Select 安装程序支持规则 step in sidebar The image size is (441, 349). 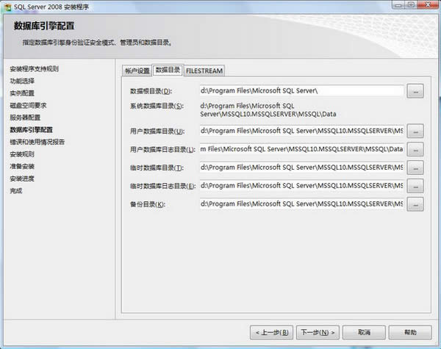(35, 69)
